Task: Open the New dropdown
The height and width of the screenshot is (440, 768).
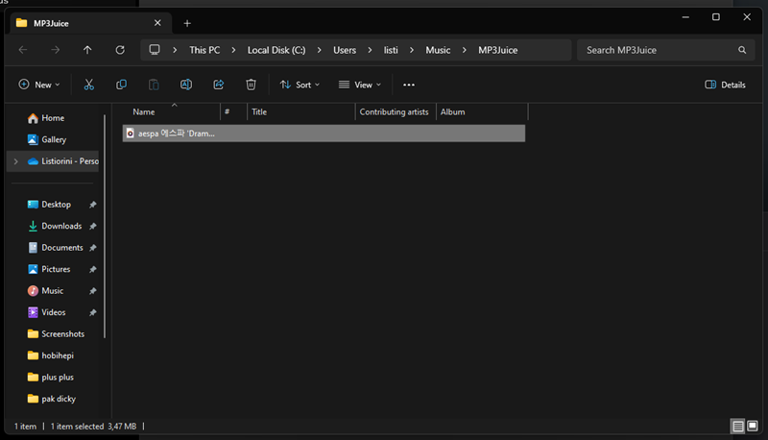Action: click(39, 85)
